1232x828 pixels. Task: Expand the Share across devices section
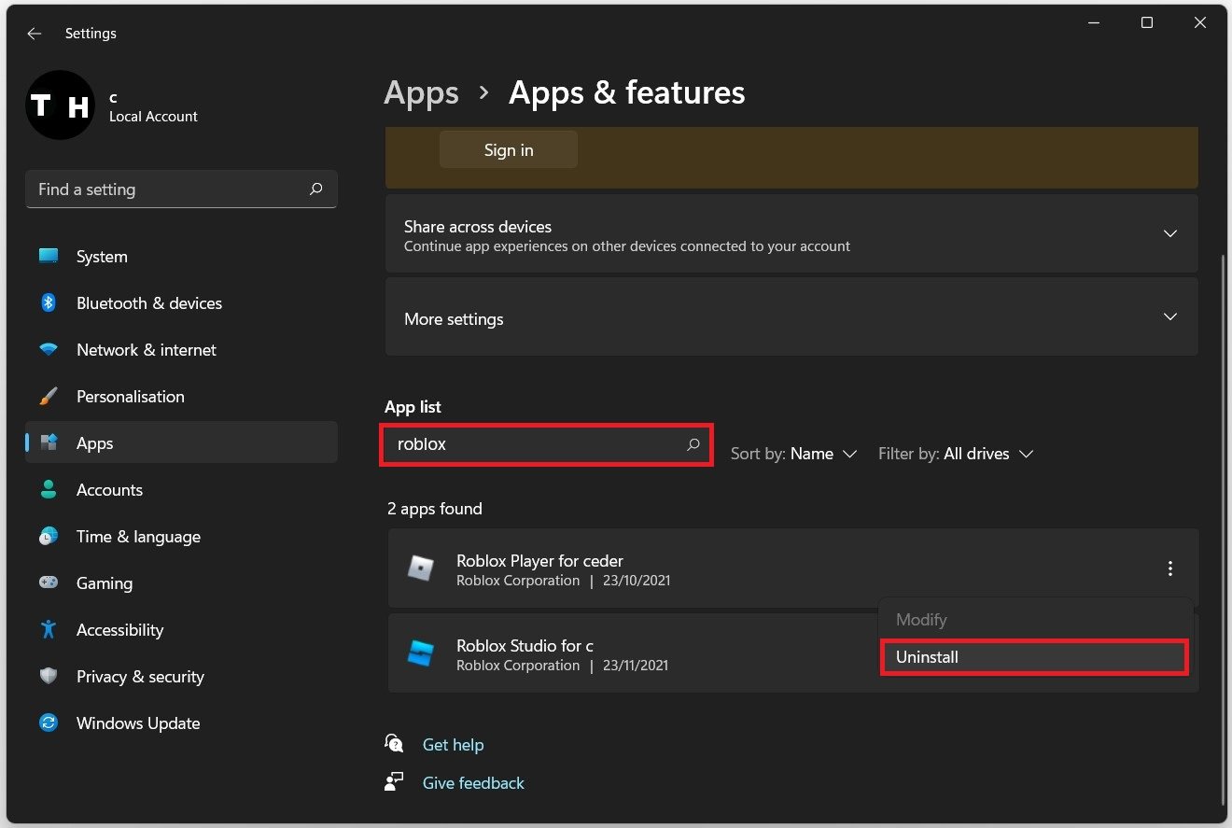(x=1169, y=233)
